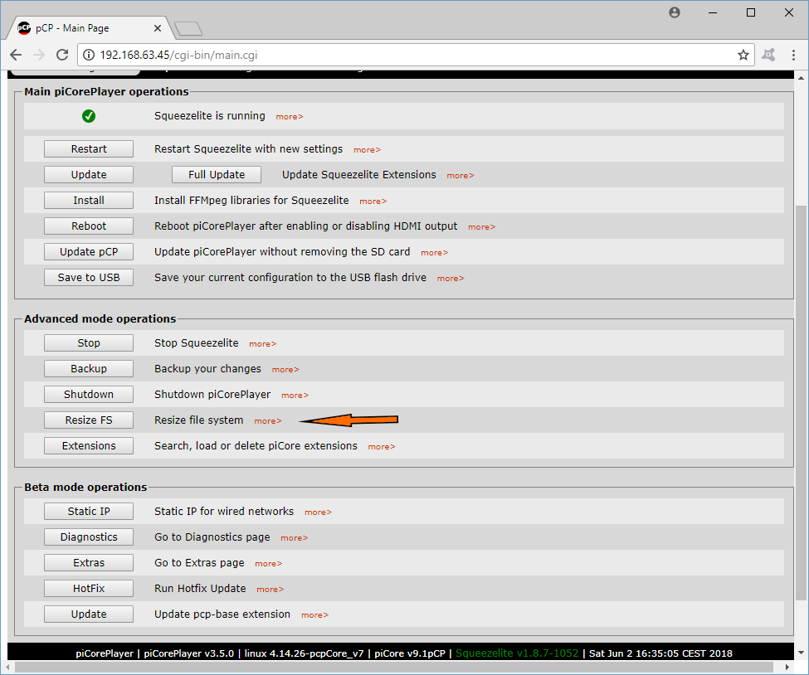Click the scroll-down arrow of vertical scrollbar
Screen dimensions: 809x675
[800, 653]
